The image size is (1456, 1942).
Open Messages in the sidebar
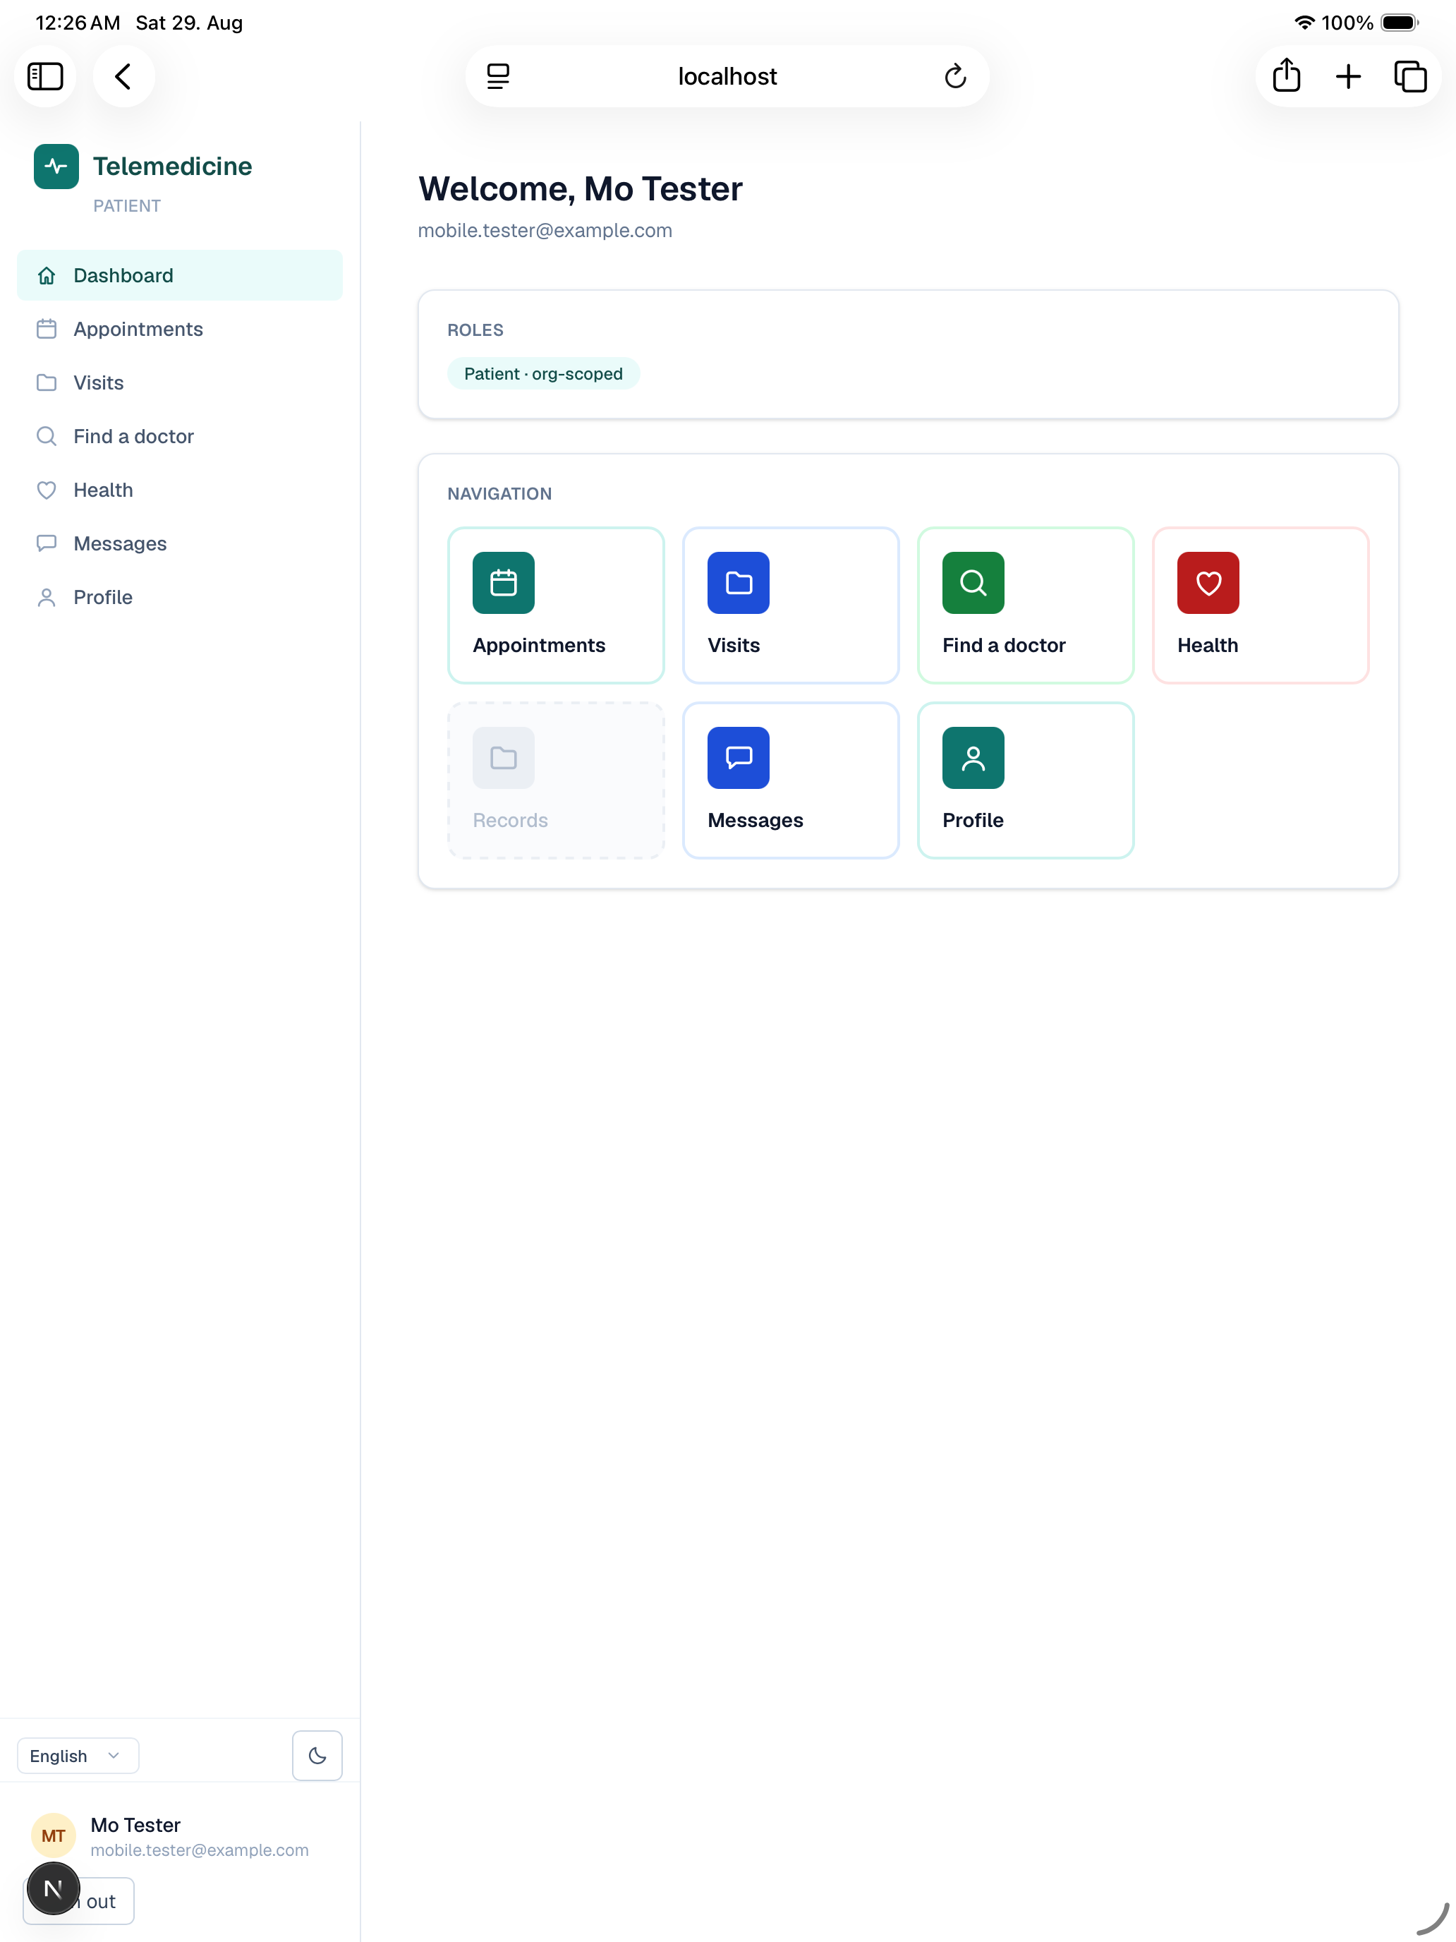click(180, 543)
